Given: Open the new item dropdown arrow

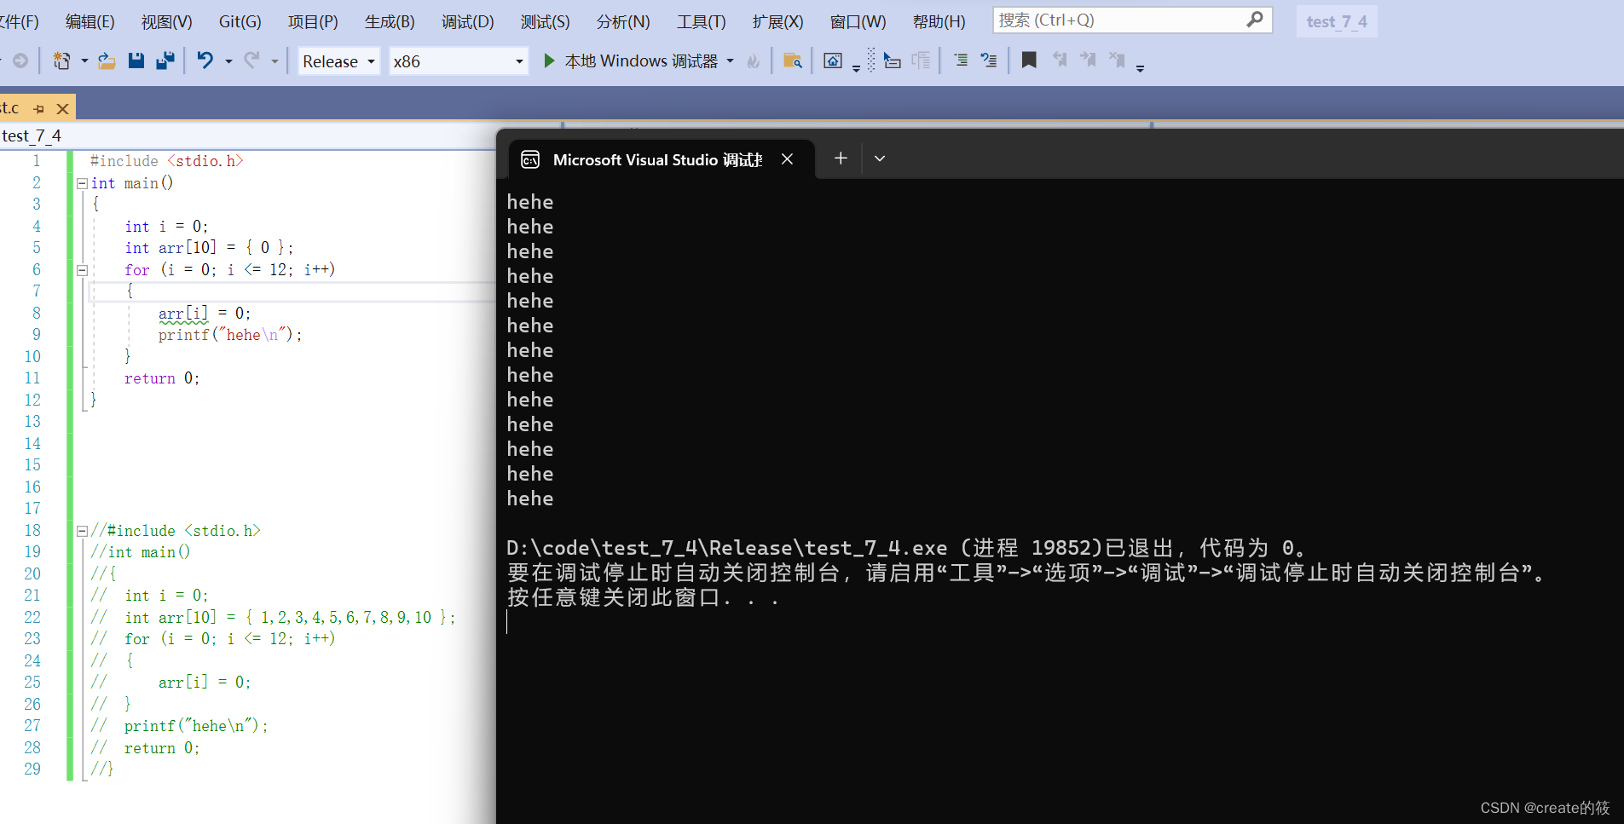Looking at the screenshot, I should [84, 61].
